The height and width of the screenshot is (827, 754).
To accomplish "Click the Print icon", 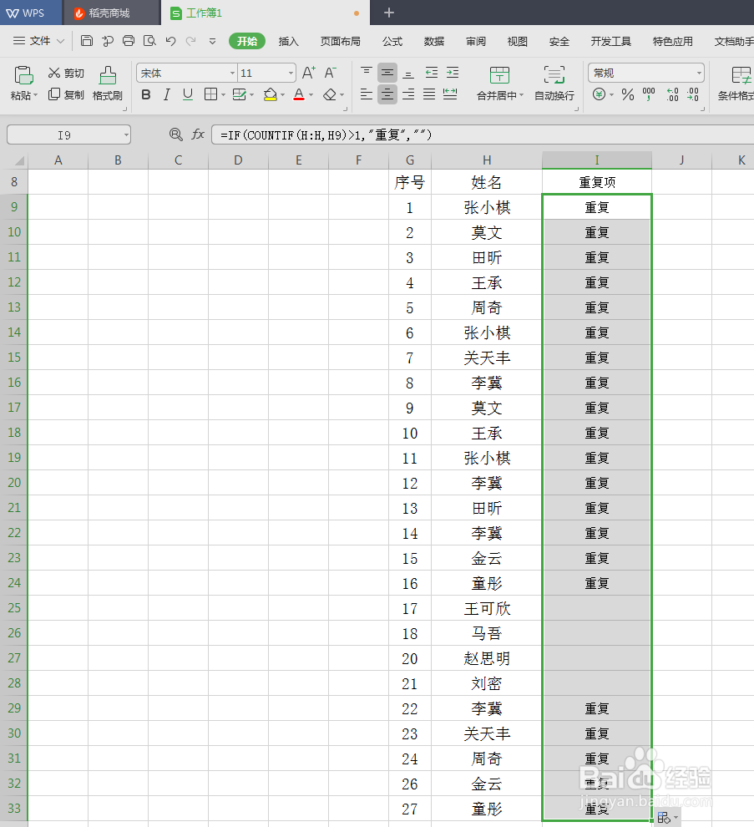I will [x=129, y=41].
